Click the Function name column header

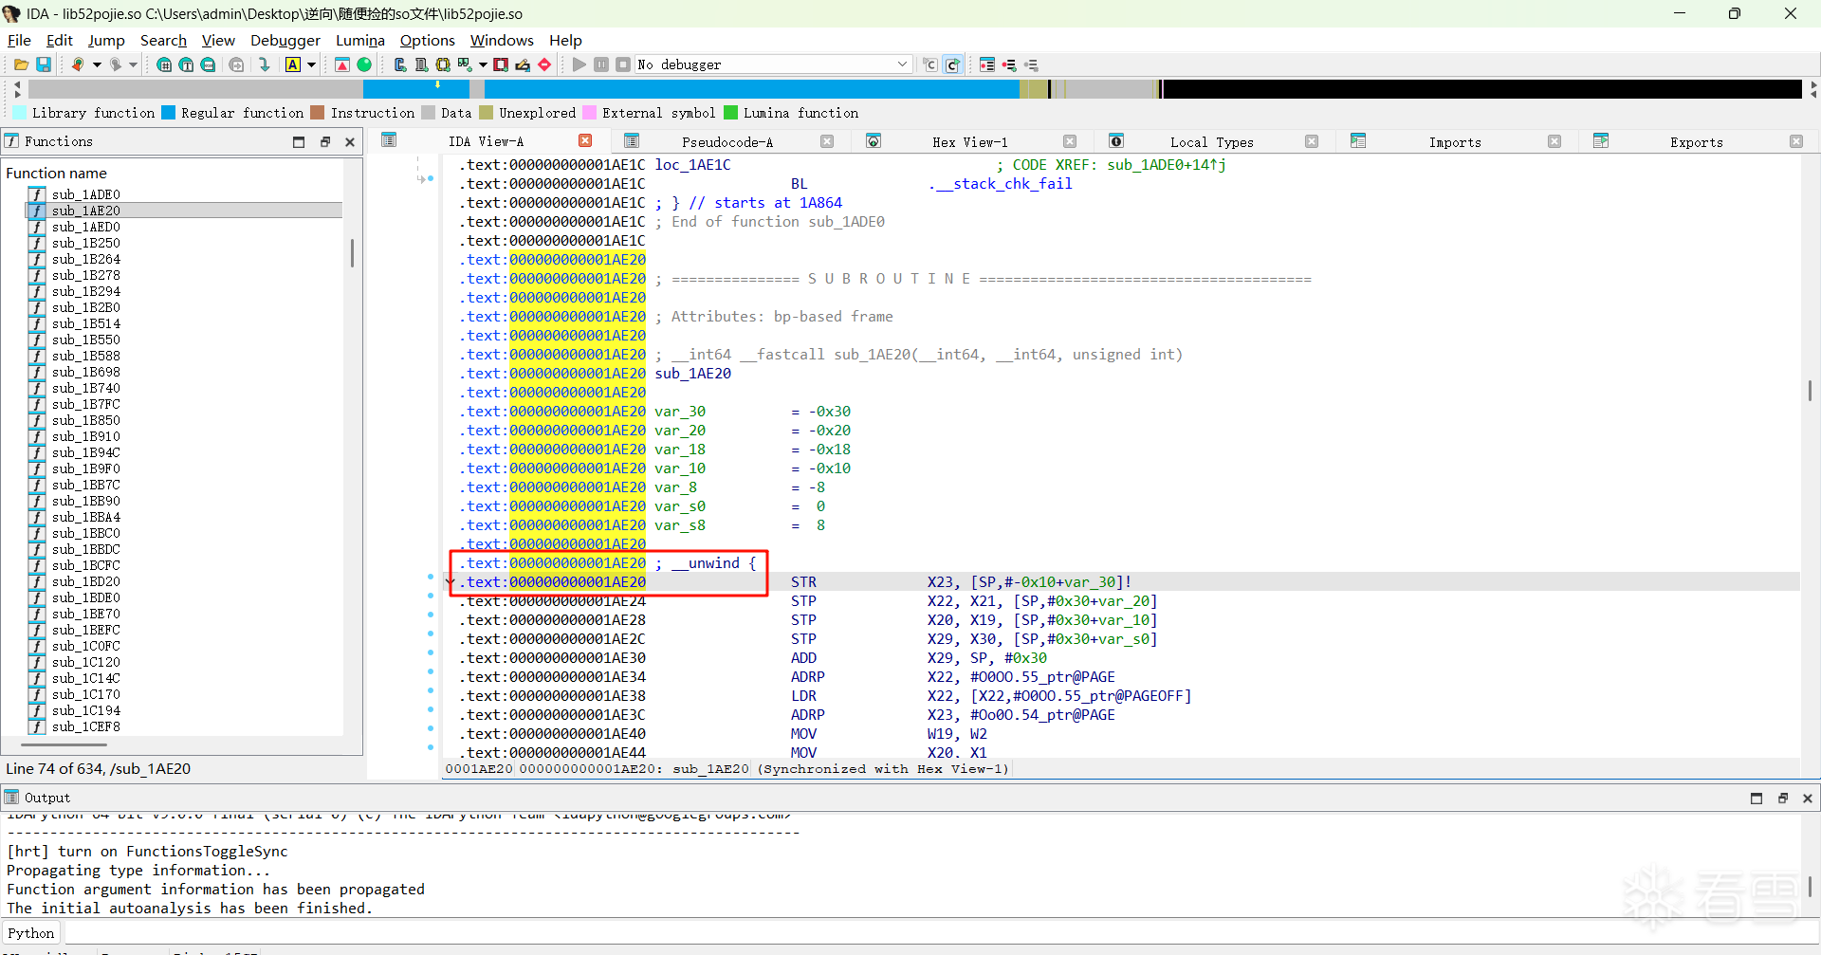(x=56, y=173)
